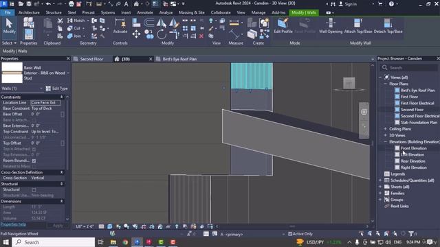The width and height of the screenshot is (440, 247).
Task: Switch to the Annotate ribbon tab
Action: 145,12
